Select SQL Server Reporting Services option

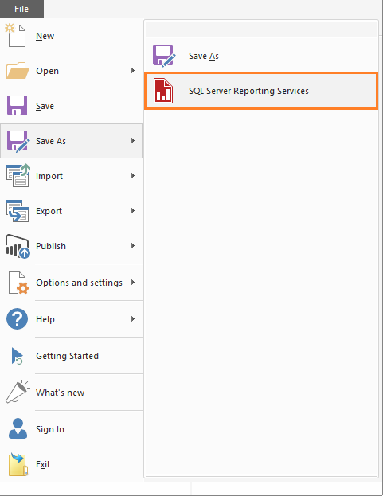point(261,91)
